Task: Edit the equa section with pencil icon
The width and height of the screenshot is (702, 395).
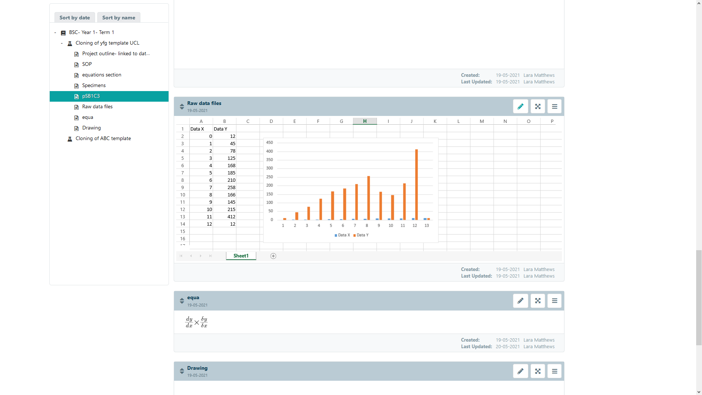Action: [x=520, y=301]
